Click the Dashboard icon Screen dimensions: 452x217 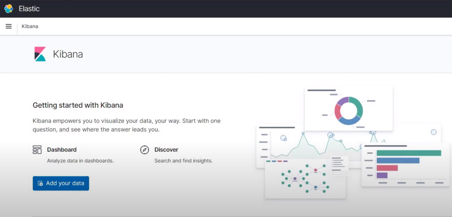click(x=37, y=150)
